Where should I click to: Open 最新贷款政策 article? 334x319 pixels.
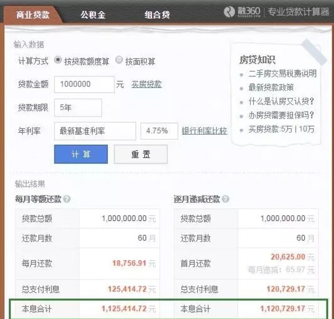coord(271,87)
